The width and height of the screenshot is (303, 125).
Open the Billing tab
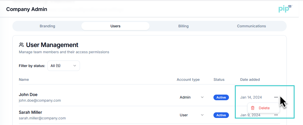click(x=183, y=26)
